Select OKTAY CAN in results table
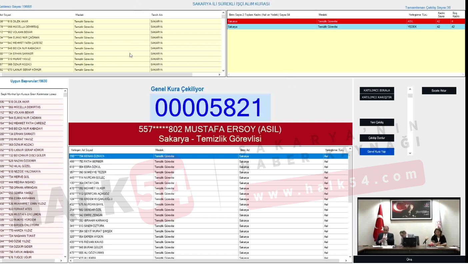The image size is (468, 264). pyautogui.click(x=208, y=183)
